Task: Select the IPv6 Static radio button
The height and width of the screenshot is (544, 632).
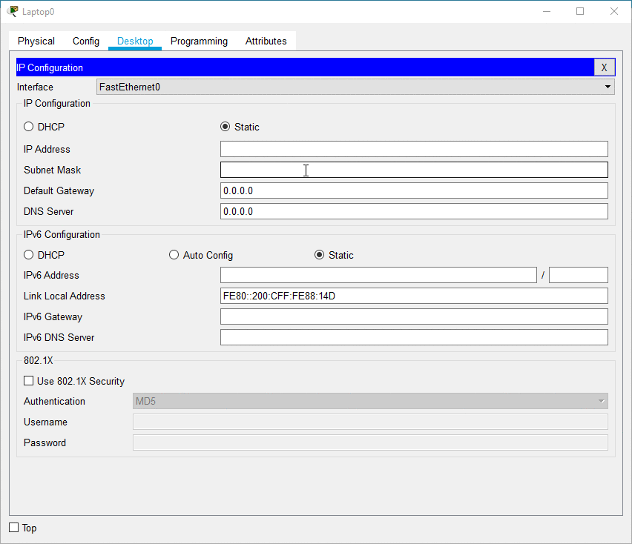Action: point(320,255)
